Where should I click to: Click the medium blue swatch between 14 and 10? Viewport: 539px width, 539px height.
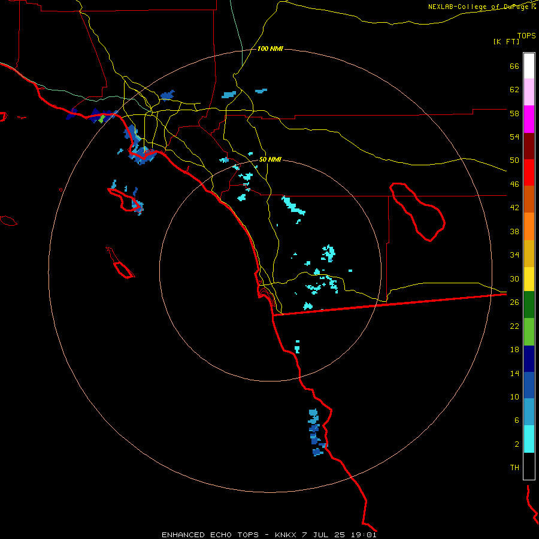[529, 385]
